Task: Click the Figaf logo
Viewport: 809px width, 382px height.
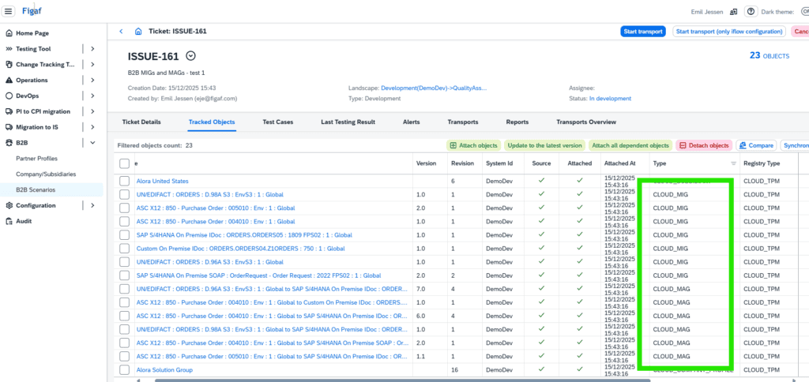Action: [x=32, y=11]
